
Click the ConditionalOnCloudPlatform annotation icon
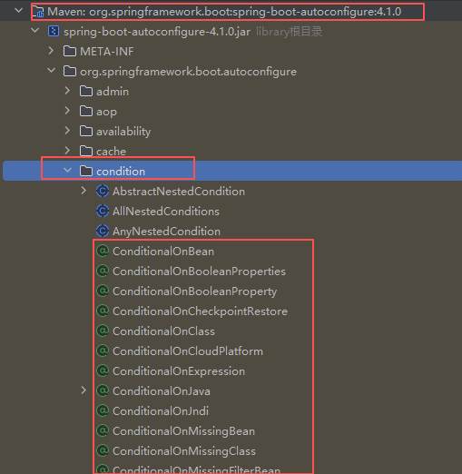point(103,351)
